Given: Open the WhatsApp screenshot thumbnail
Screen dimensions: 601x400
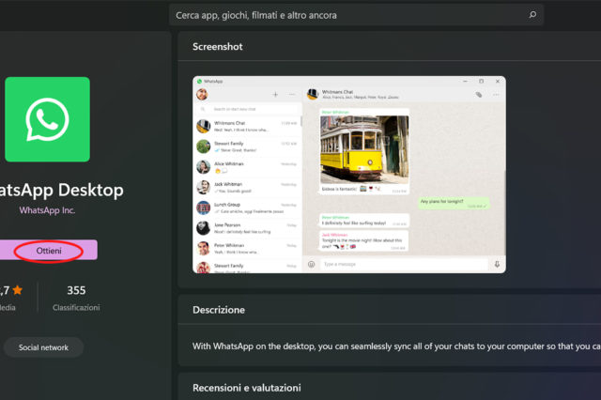Looking at the screenshot, I should (x=349, y=175).
